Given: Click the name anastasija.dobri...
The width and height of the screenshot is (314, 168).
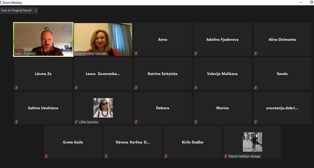Looking at the screenshot, I should [282, 108].
